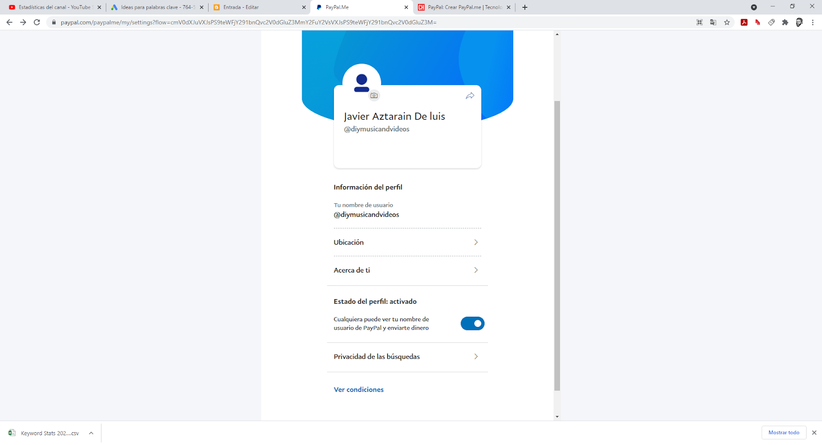Click the share arrow icon on profile card
The height and width of the screenshot is (445, 822).
tap(470, 96)
